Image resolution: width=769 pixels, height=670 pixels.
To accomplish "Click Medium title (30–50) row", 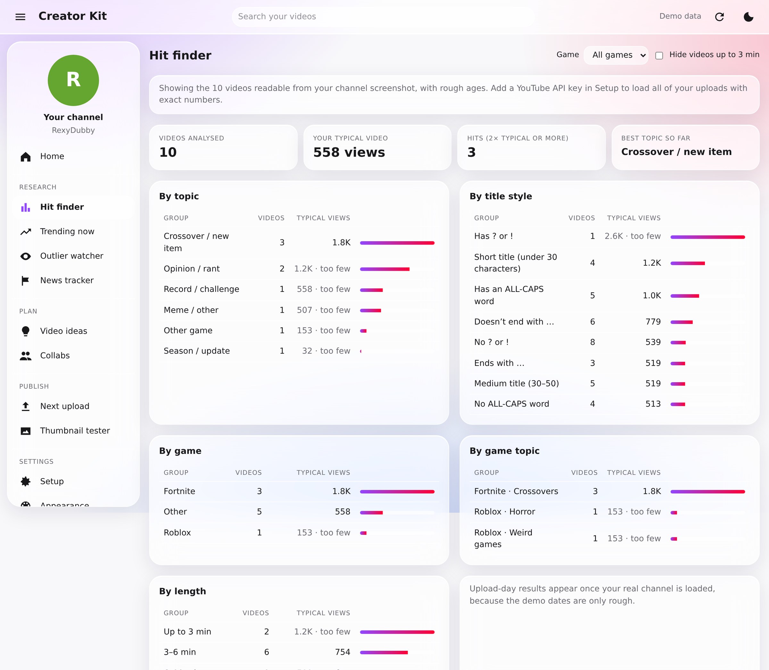I will click(x=609, y=384).
